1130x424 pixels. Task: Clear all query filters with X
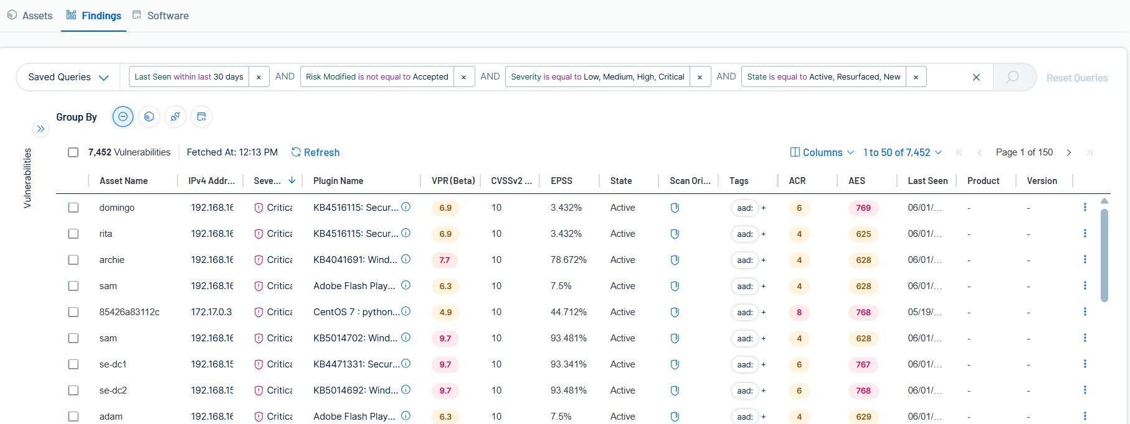(x=976, y=77)
